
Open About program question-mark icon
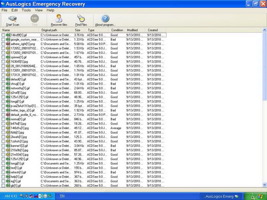click(x=105, y=18)
